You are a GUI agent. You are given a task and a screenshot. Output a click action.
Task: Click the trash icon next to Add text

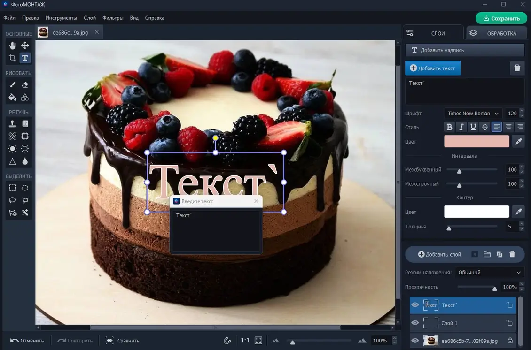(x=517, y=68)
